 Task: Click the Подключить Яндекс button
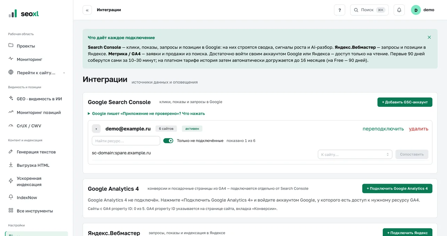[407, 233]
